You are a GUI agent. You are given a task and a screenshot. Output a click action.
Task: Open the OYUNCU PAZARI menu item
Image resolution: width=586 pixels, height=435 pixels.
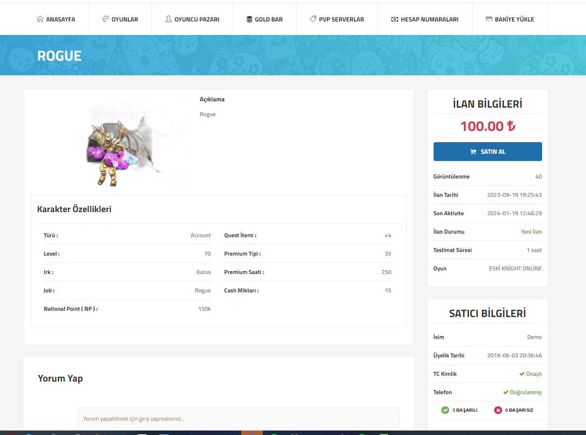click(x=197, y=19)
